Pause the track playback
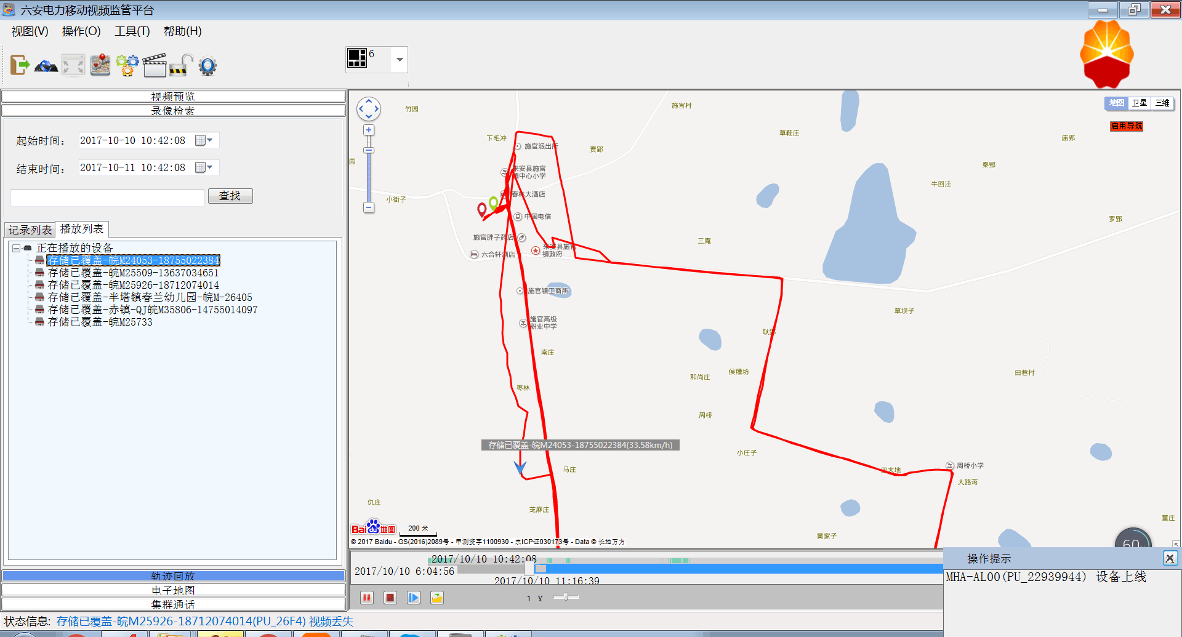This screenshot has height=637, width=1182. pos(367,598)
